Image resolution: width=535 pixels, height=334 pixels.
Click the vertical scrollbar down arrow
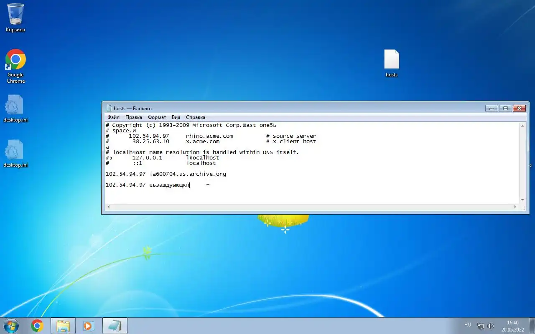[x=522, y=200]
